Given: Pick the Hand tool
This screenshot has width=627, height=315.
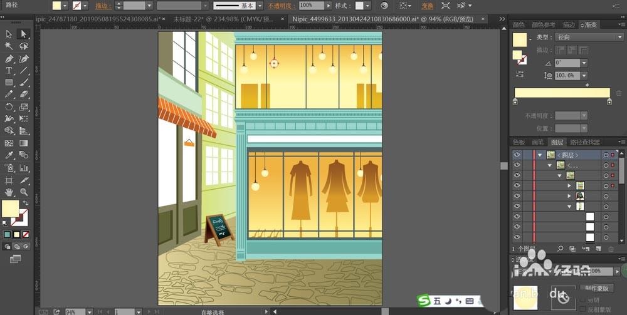Looking at the screenshot, I should 9,192.
